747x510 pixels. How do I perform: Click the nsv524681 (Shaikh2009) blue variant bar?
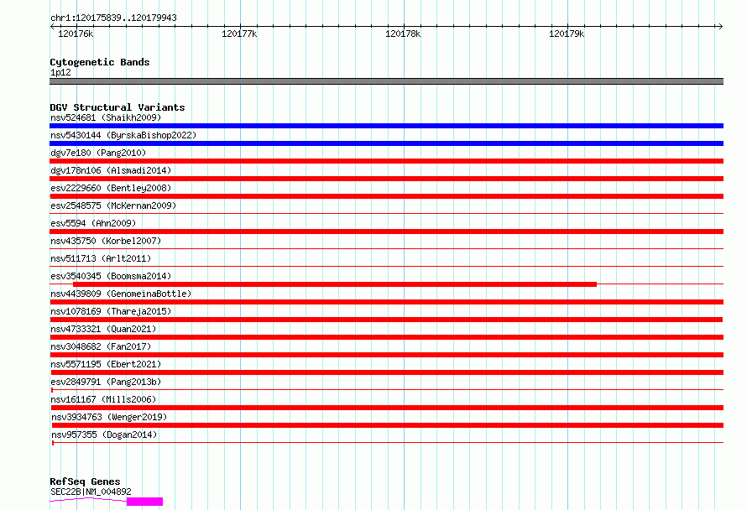pos(386,126)
